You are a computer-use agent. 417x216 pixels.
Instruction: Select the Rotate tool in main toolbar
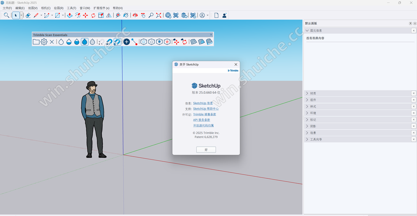pyautogui.click(x=93, y=15)
